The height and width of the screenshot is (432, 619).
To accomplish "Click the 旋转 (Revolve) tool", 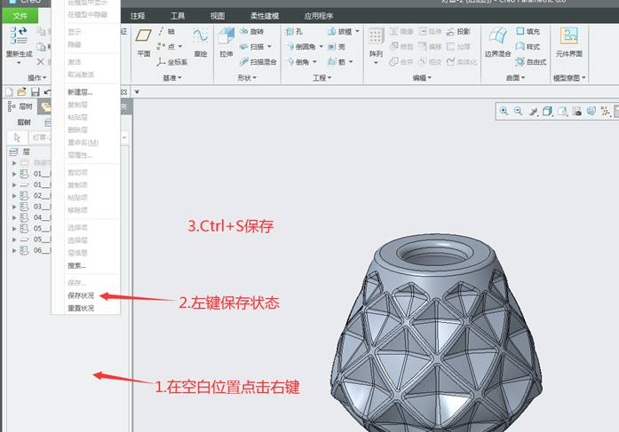I will 251,31.
